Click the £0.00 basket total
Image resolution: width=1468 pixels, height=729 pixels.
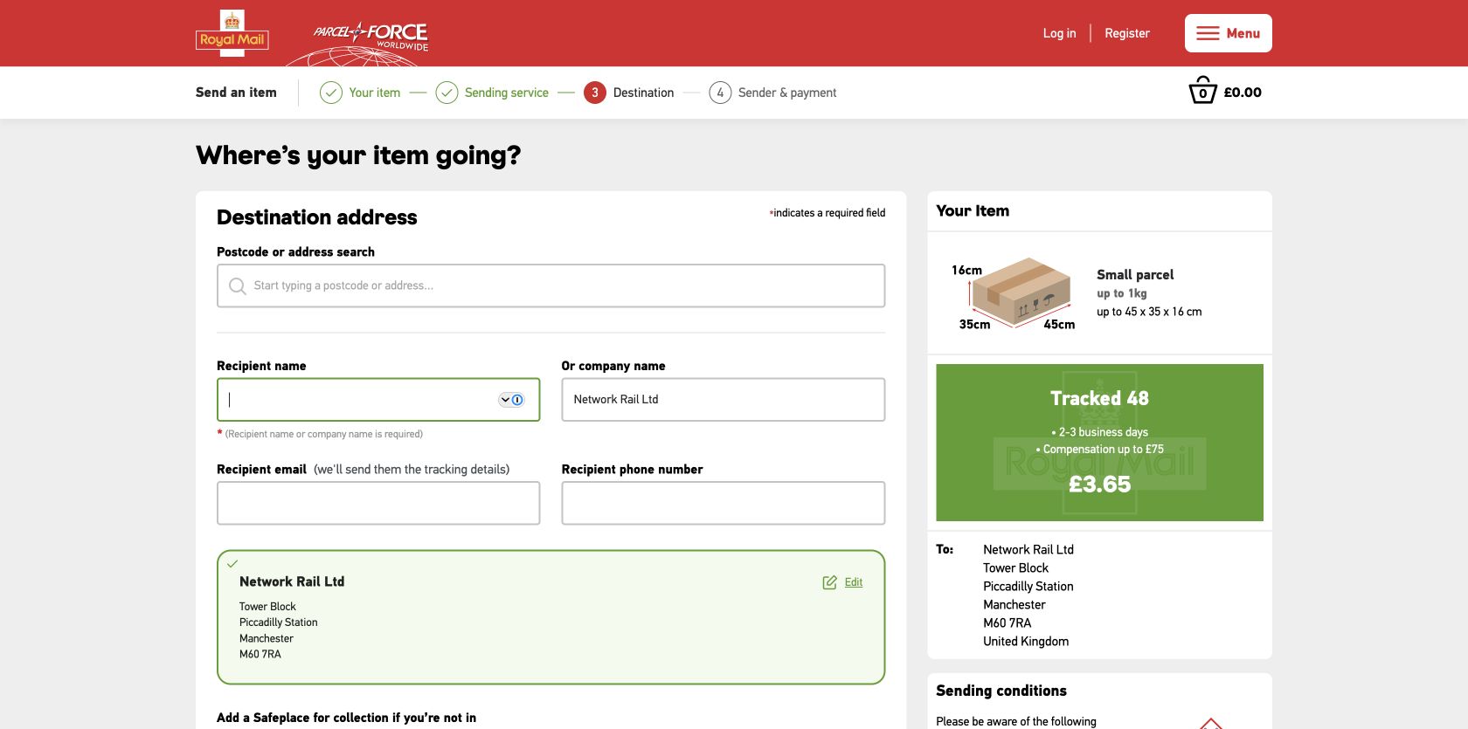coord(1243,93)
